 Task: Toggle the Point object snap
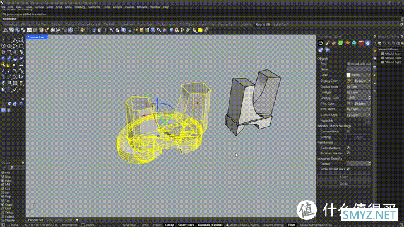[3, 181]
